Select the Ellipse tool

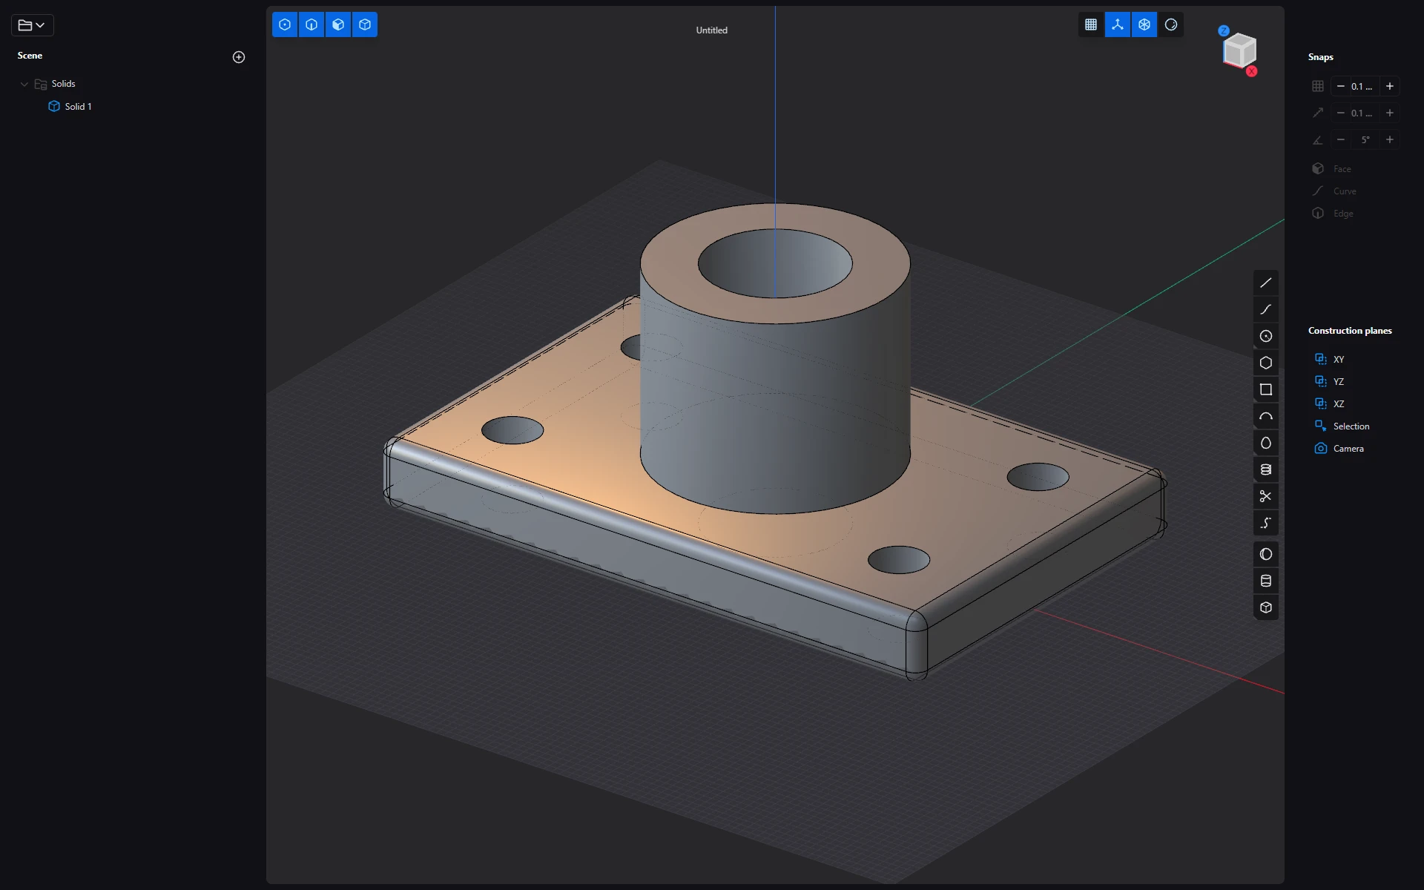[1265, 443]
